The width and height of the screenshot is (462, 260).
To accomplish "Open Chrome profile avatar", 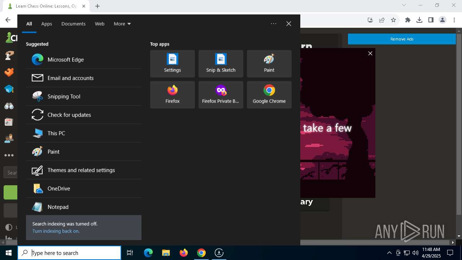I will click(x=443, y=20).
